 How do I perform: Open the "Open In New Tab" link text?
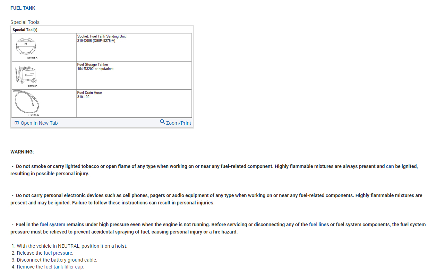pos(39,123)
